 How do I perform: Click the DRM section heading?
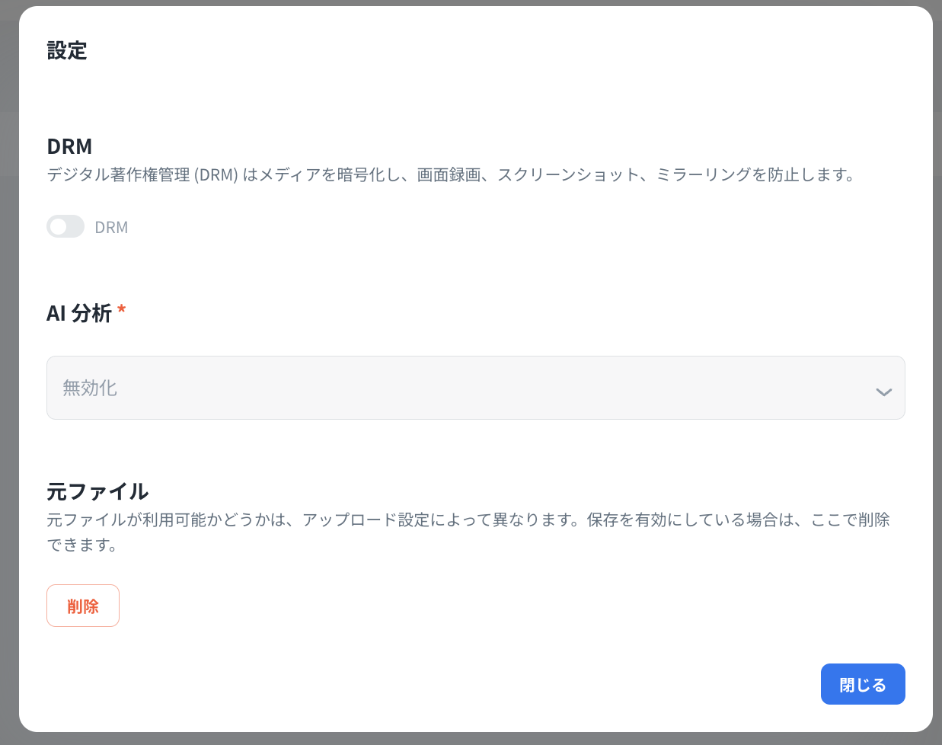pos(69,146)
